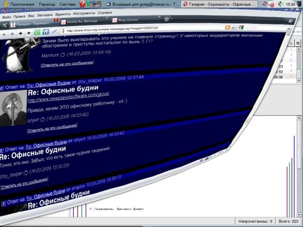
Task: Expand the address bar history dropdown arrow
Action: 233,27
